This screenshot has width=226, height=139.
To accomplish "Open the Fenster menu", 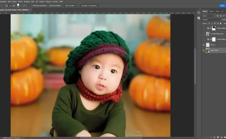I will coord(55,2).
